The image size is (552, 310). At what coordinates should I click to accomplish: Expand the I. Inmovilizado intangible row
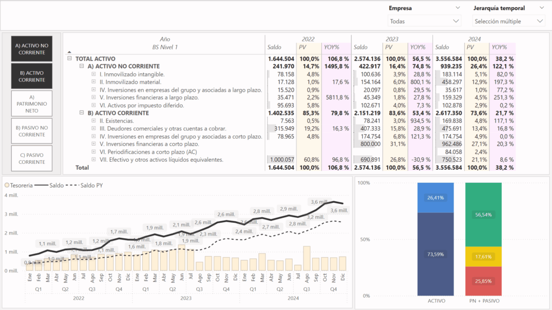pyautogui.click(x=94, y=74)
